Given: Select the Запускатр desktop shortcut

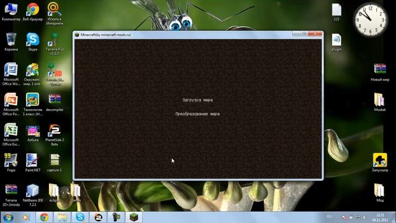Looking at the screenshot, I should pyautogui.click(x=380, y=162).
